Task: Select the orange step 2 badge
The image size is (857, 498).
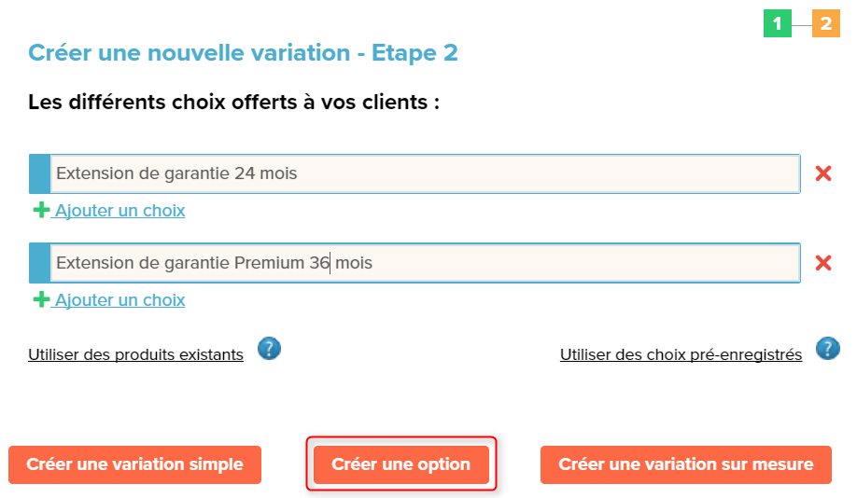Action: click(x=826, y=23)
